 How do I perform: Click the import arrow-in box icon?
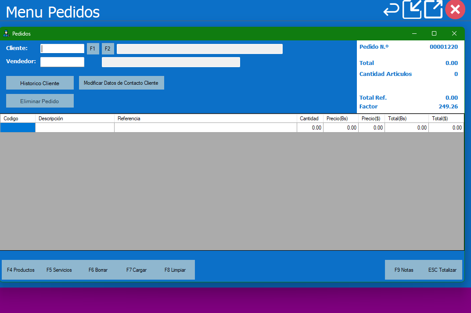pyautogui.click(x=412, y=9)
